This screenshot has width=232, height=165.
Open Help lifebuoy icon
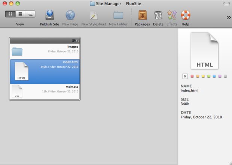click(x=186, y=15)
